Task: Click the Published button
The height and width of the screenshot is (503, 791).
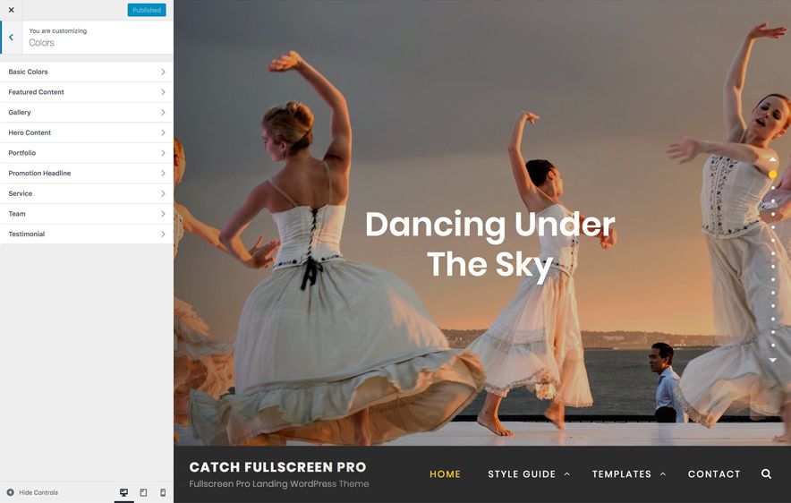Action: (x=147, y=10)
